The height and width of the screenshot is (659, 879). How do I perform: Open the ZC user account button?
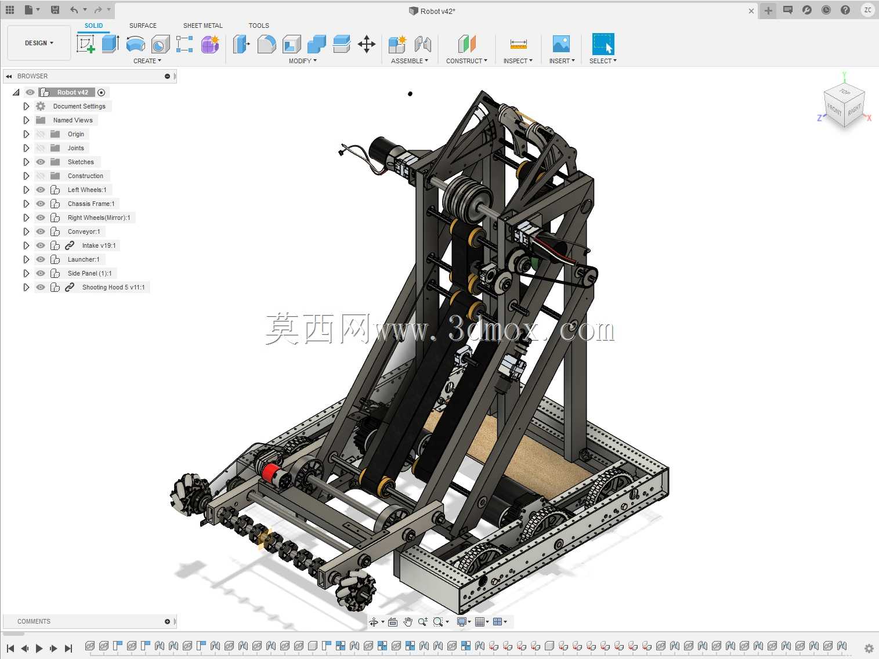pos(868,10)
